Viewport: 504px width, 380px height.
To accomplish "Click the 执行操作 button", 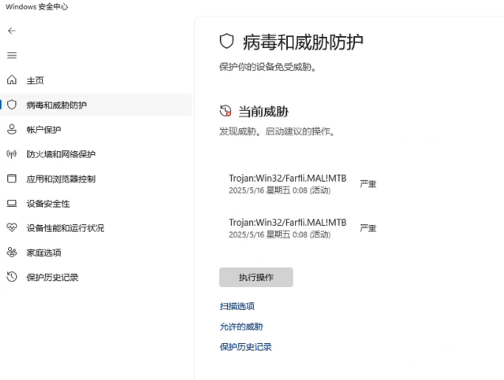I will tap(256, 277).
